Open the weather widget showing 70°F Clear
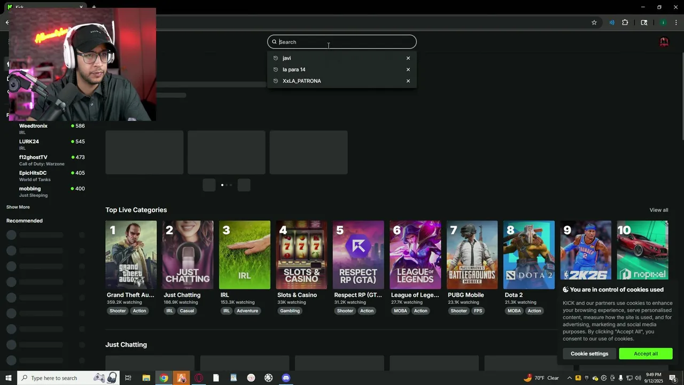 [541, 378]
